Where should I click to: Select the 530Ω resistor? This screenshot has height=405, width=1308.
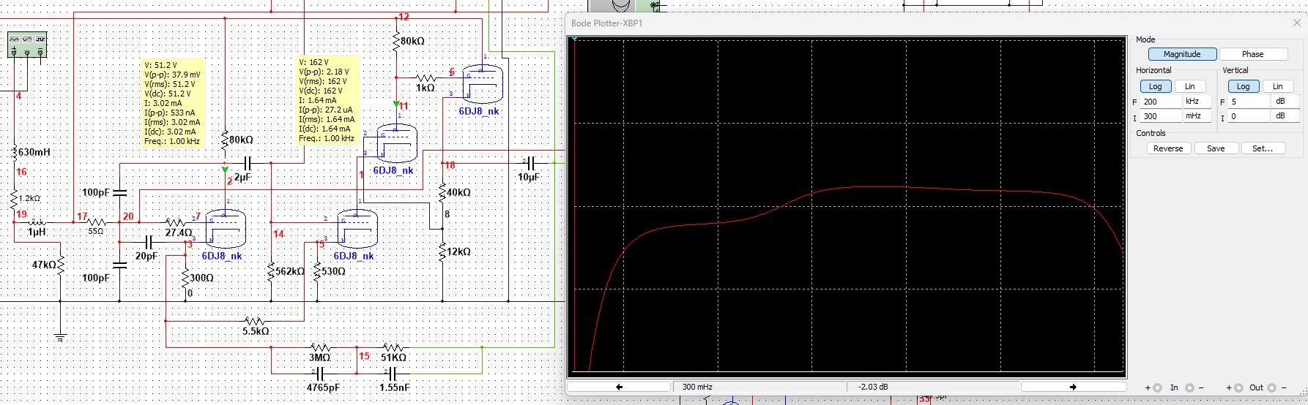click(x=317, y=271)
